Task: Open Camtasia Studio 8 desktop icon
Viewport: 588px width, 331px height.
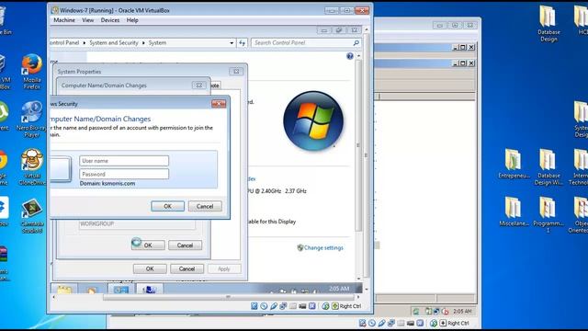Action: tap(32, 215)
